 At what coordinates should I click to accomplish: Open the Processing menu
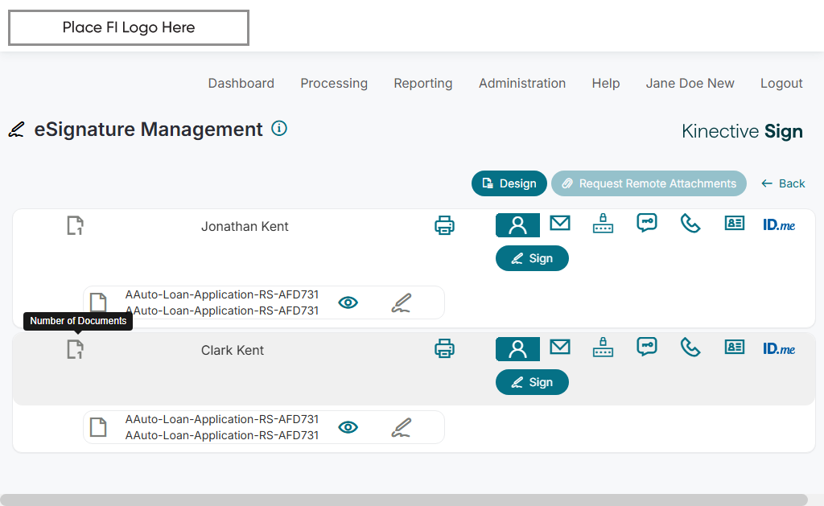334,83
